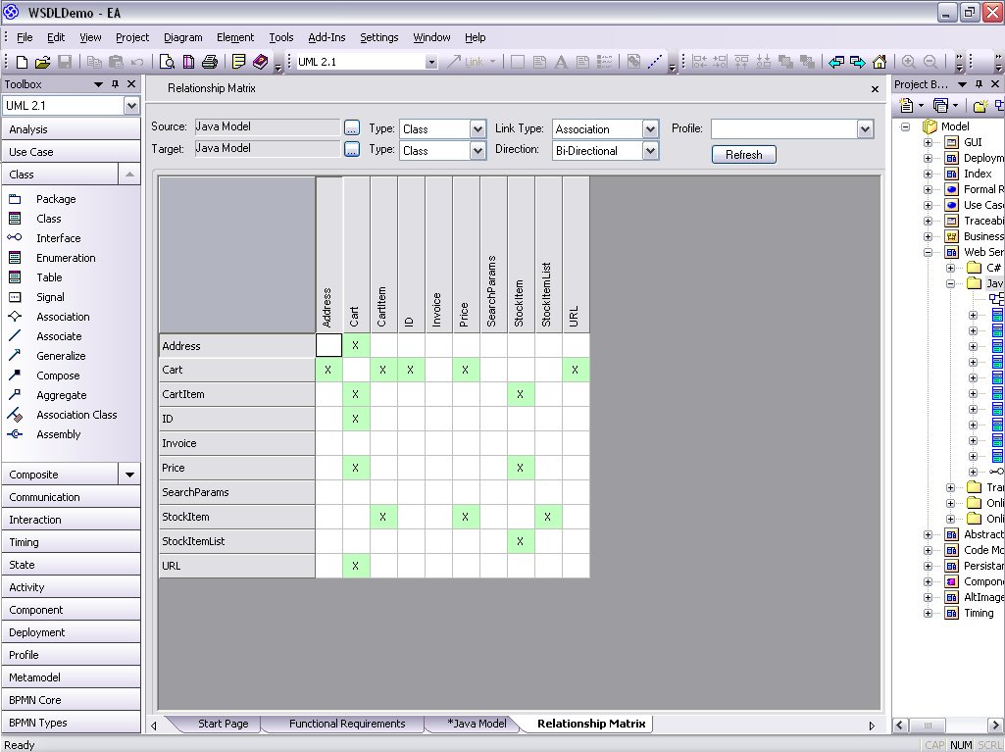Select the Interface tool in Toolbox

58,238
